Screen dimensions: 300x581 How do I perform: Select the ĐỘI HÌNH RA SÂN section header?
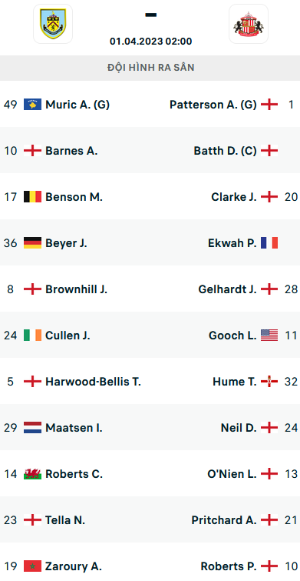click(150, 68)
